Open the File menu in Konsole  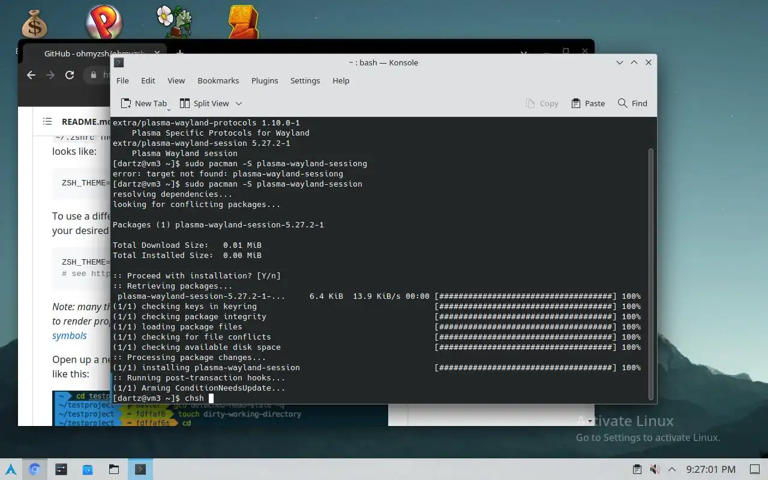(x=122, y=80)
